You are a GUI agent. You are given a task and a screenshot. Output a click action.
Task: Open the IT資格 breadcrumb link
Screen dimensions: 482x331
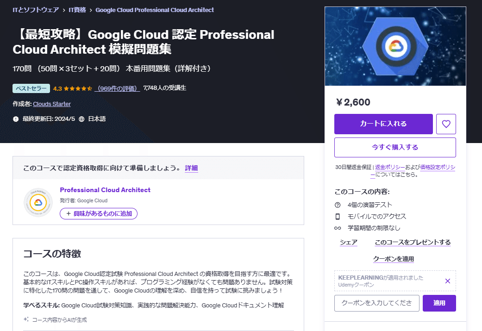pyautogui.click(x=77, y=10)
